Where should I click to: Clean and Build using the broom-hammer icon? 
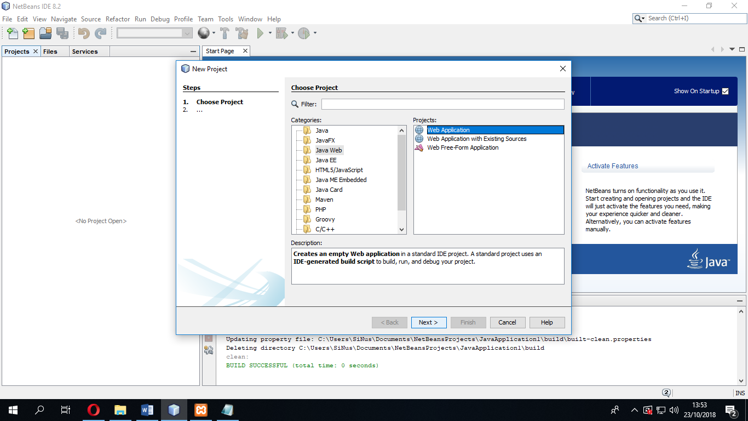tap(242, 33)
